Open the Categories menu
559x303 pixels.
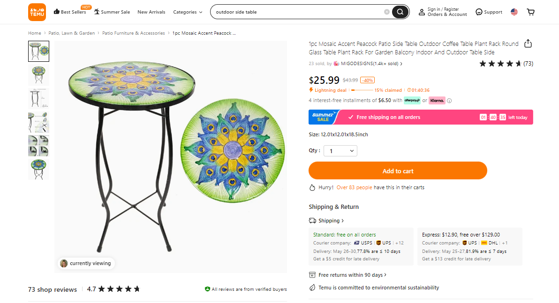[188, 12]
